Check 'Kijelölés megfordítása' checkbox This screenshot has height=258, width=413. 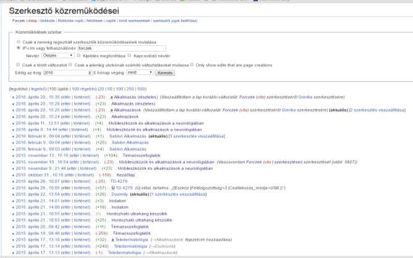tap(79, 55)
